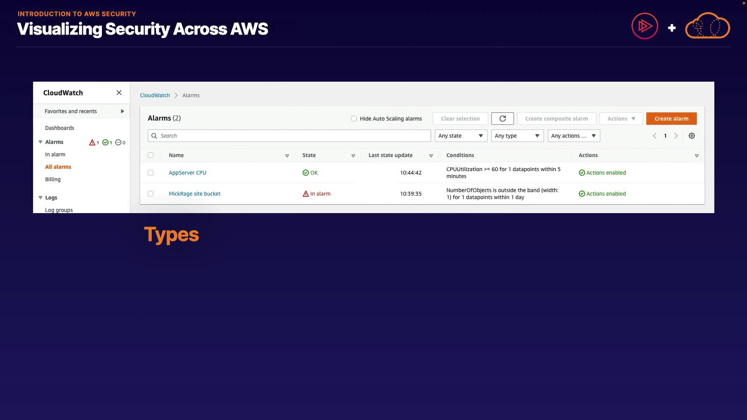Click the refresh alarms icon button
Screen dimensions: 747x420
coord(502,119)
